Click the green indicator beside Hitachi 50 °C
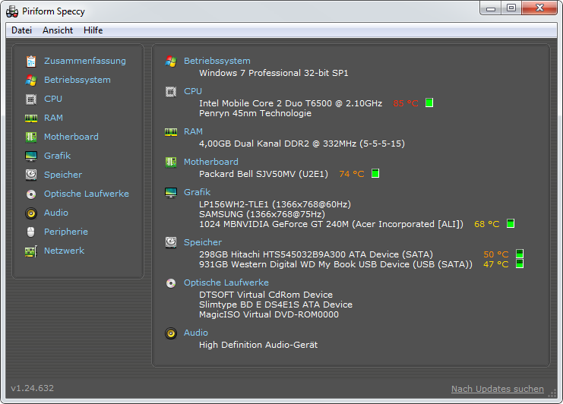This screenshot has height=404, width=563. point(520,254)
